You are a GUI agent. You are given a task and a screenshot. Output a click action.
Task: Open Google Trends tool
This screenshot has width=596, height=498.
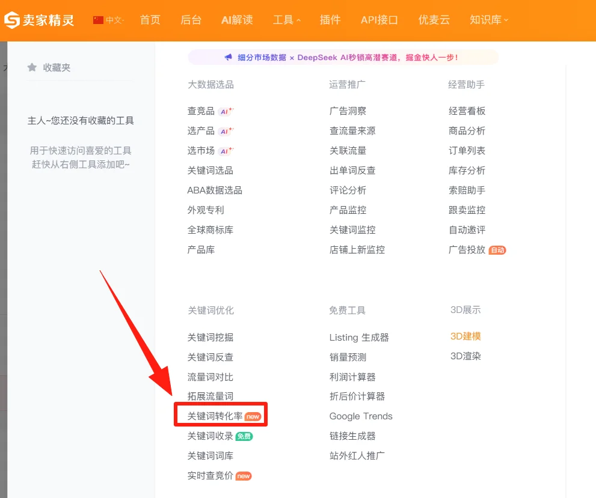[361, 416]
